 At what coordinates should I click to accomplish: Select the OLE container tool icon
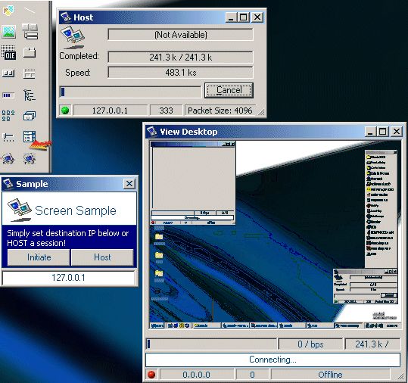point(8,53)
